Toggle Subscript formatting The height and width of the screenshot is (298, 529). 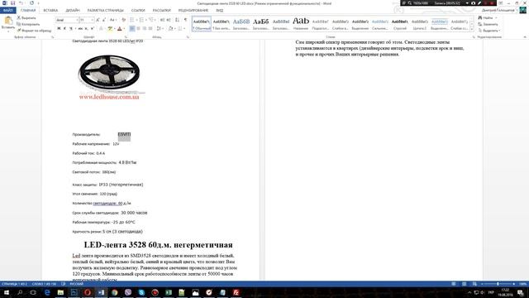click(86, 29)
